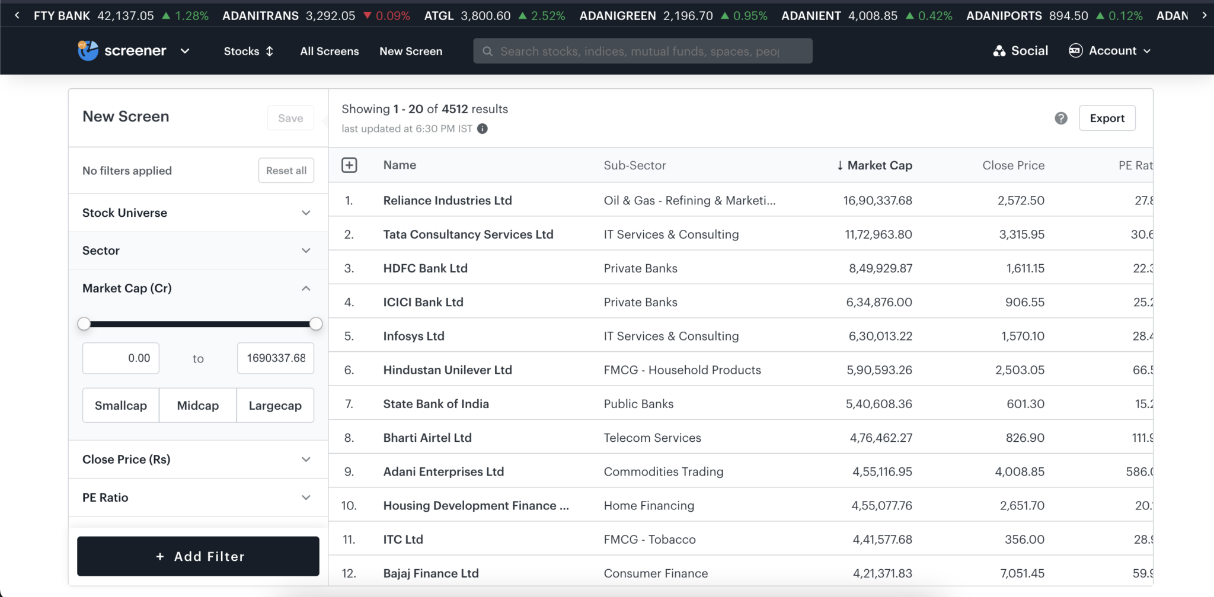The width and height of the screenshot is (1214, 597).
Task: Click the minimum market cap input field
Action: click(121, 358)
